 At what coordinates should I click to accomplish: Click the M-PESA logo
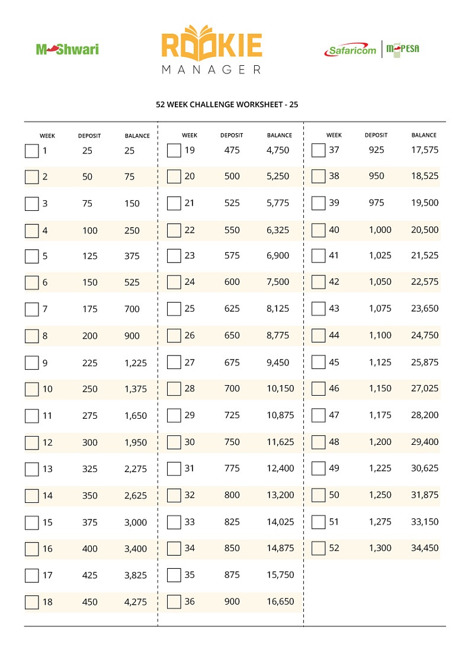coord(402,49)
